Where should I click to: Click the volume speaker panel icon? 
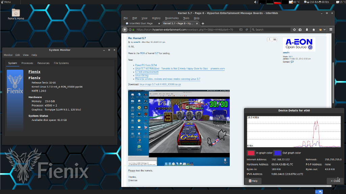pos(256,2)
